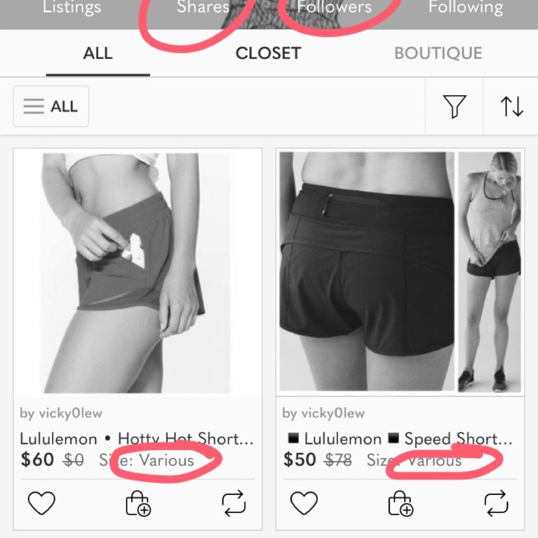Open the Following stat
This screenshot has height=538, width=538.
[465, 7]
